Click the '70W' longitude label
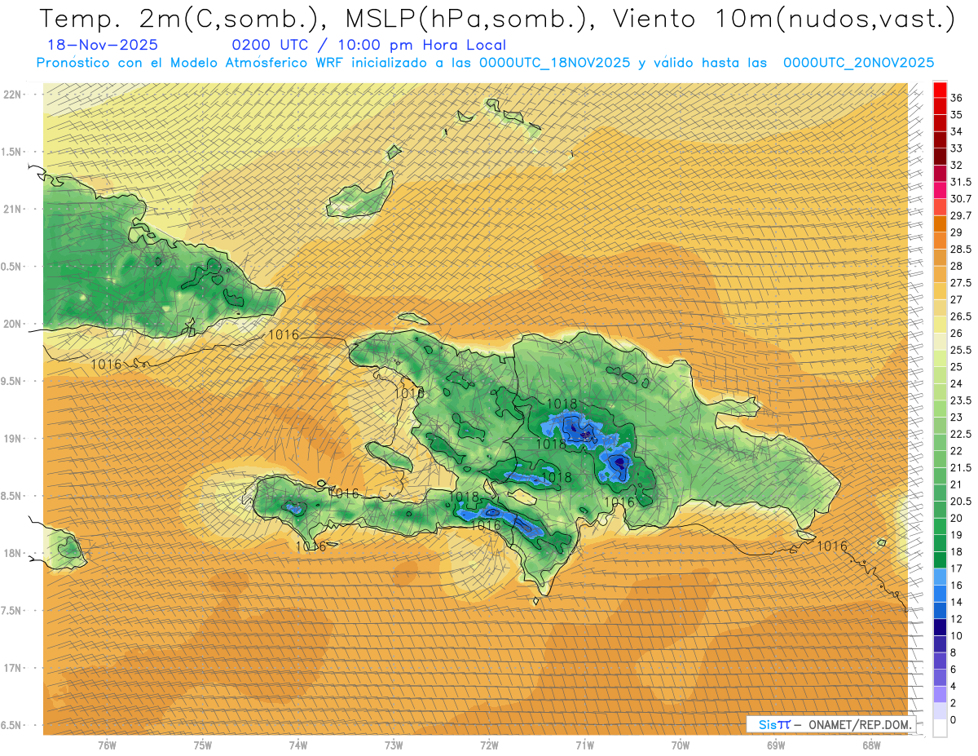 681,745
